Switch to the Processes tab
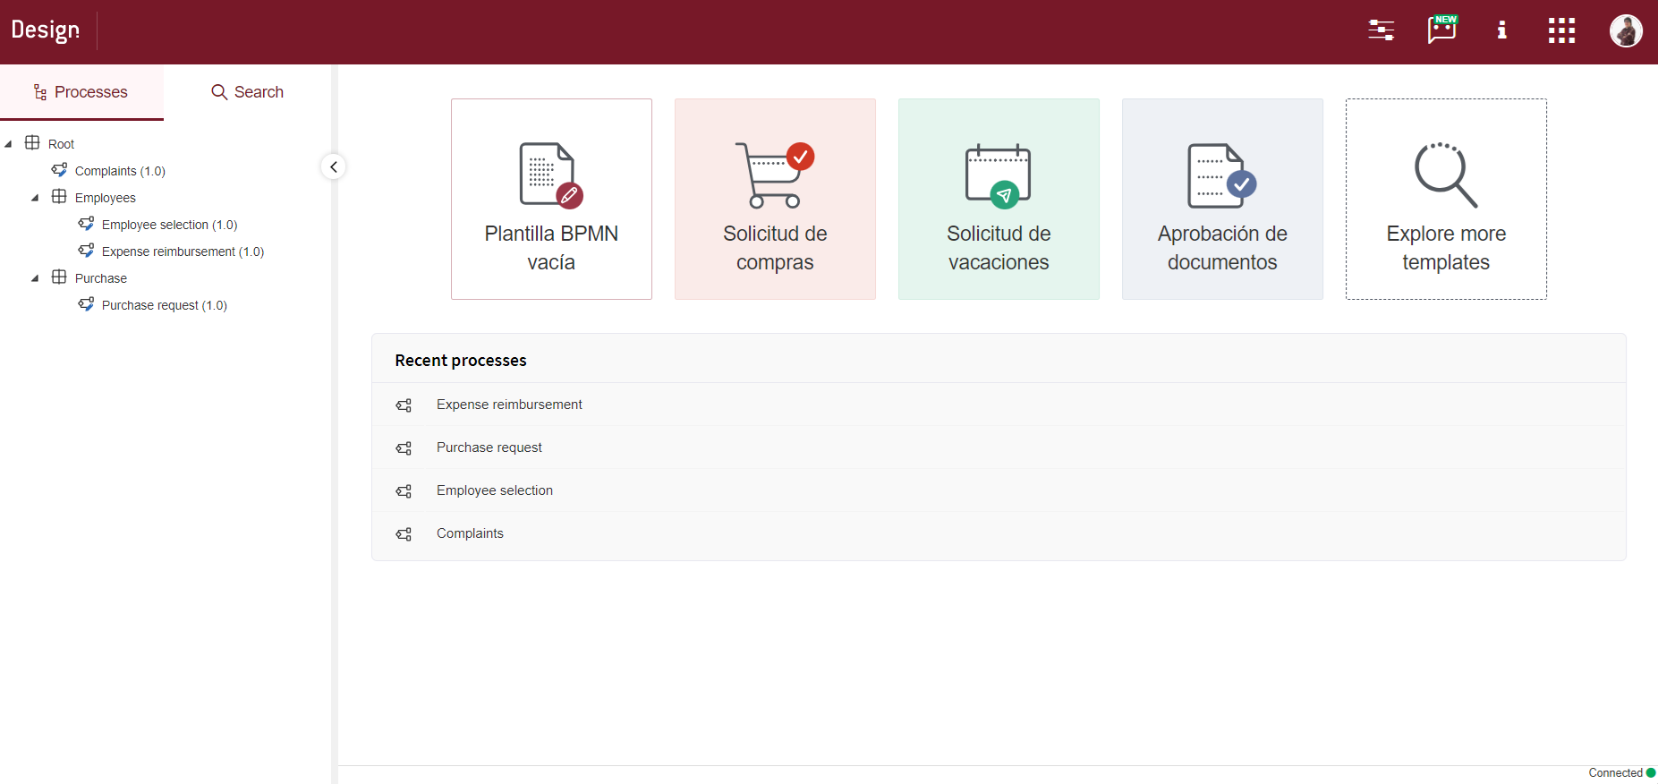1658x784 pixels. (x=81, y=91)
